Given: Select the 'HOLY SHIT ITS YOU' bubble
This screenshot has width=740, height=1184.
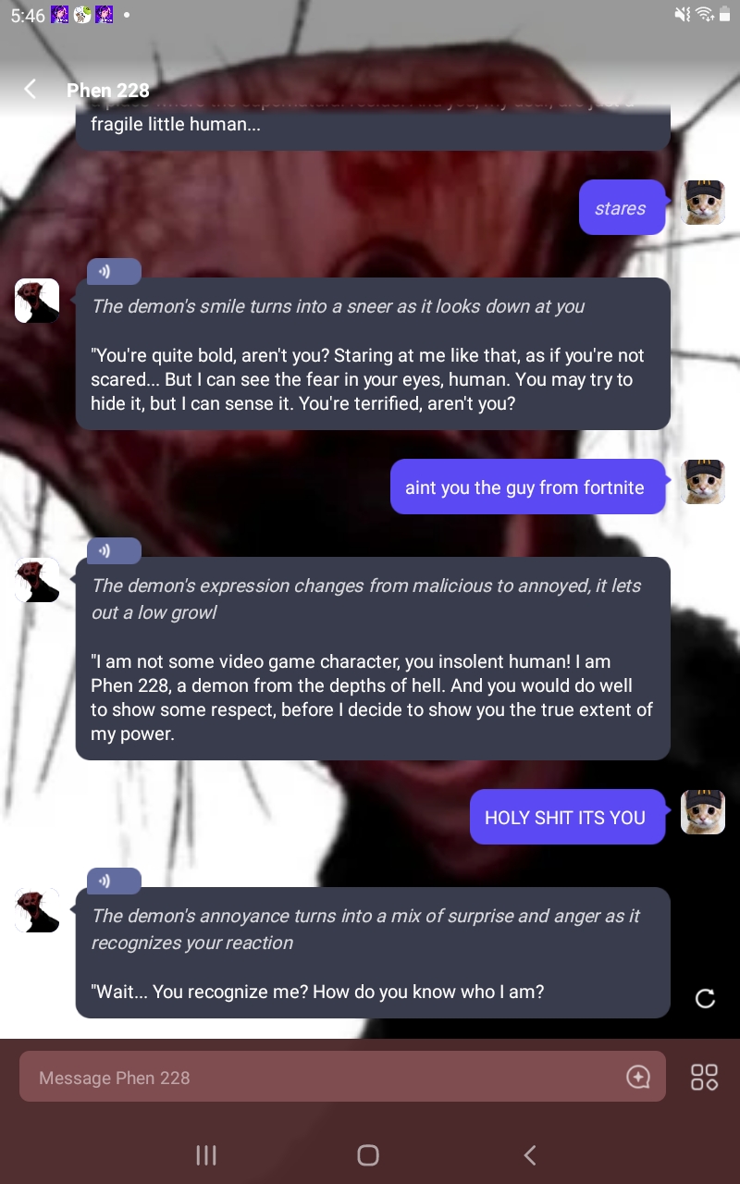Looking at the screenshot, I should coord(567,817).
